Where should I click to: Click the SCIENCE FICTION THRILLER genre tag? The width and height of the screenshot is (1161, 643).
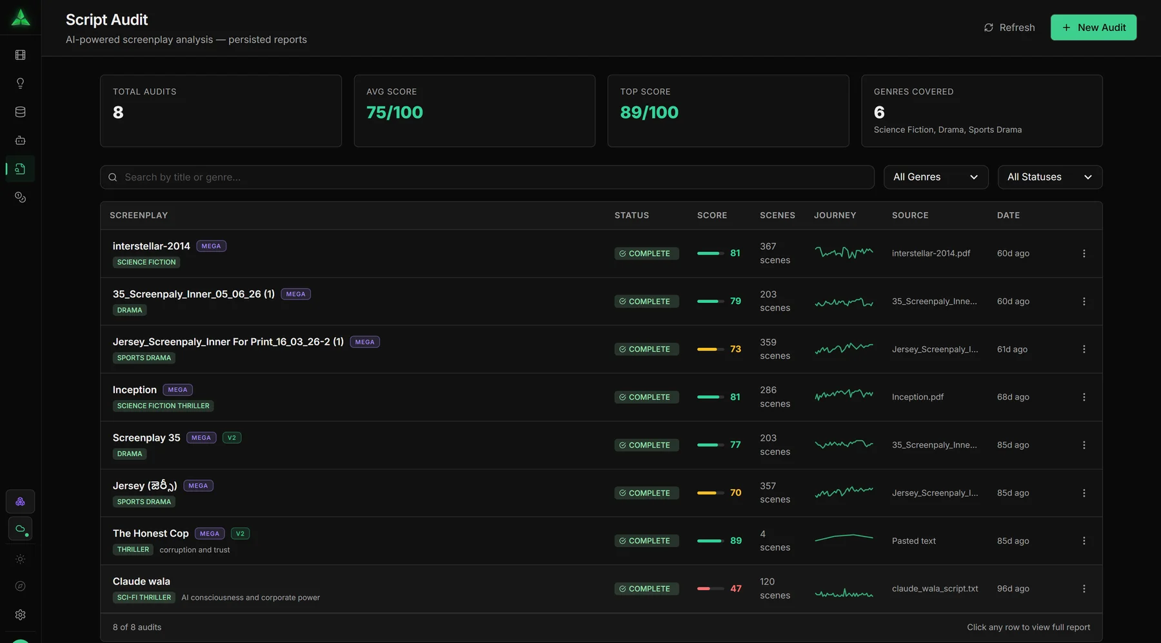click(163, 406)
